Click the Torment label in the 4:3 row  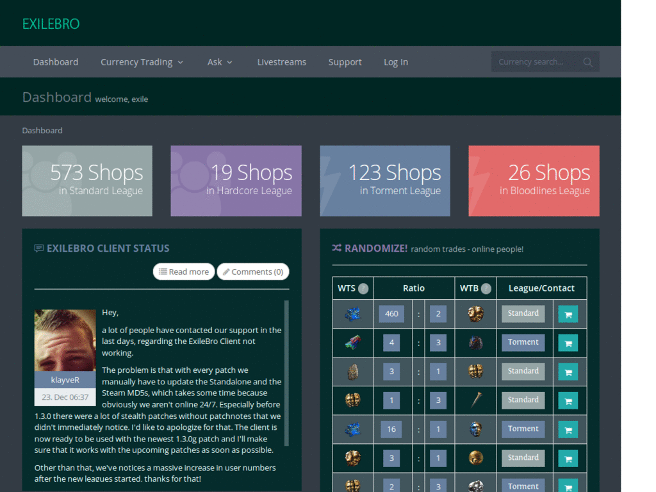tap(523, 342)
